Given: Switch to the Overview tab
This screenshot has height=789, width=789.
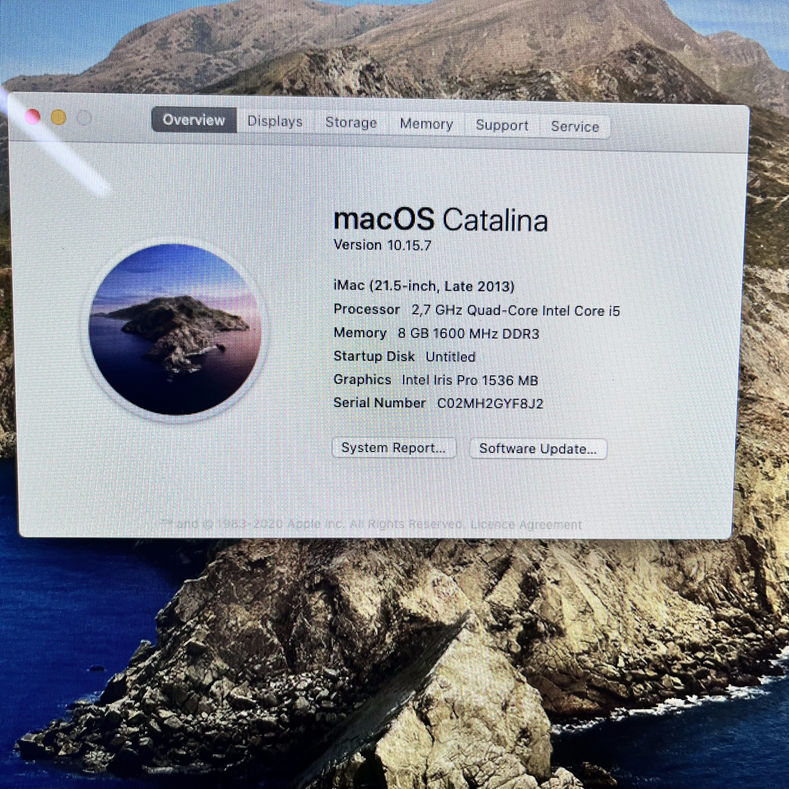Looking at the screenshot, I should pyautogui.click(x=194, y=120).
